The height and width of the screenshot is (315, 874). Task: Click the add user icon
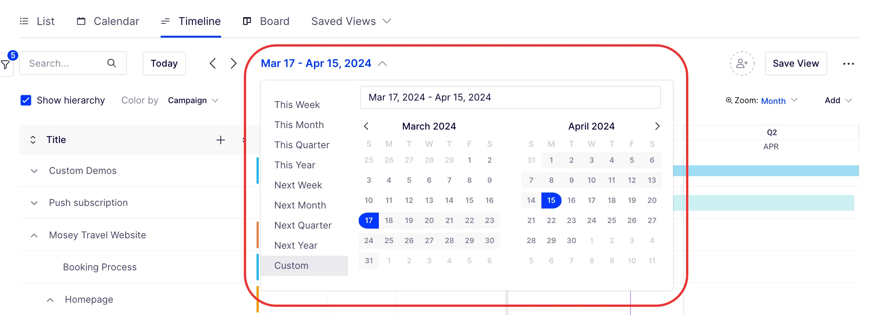click(x=742, y=63)
